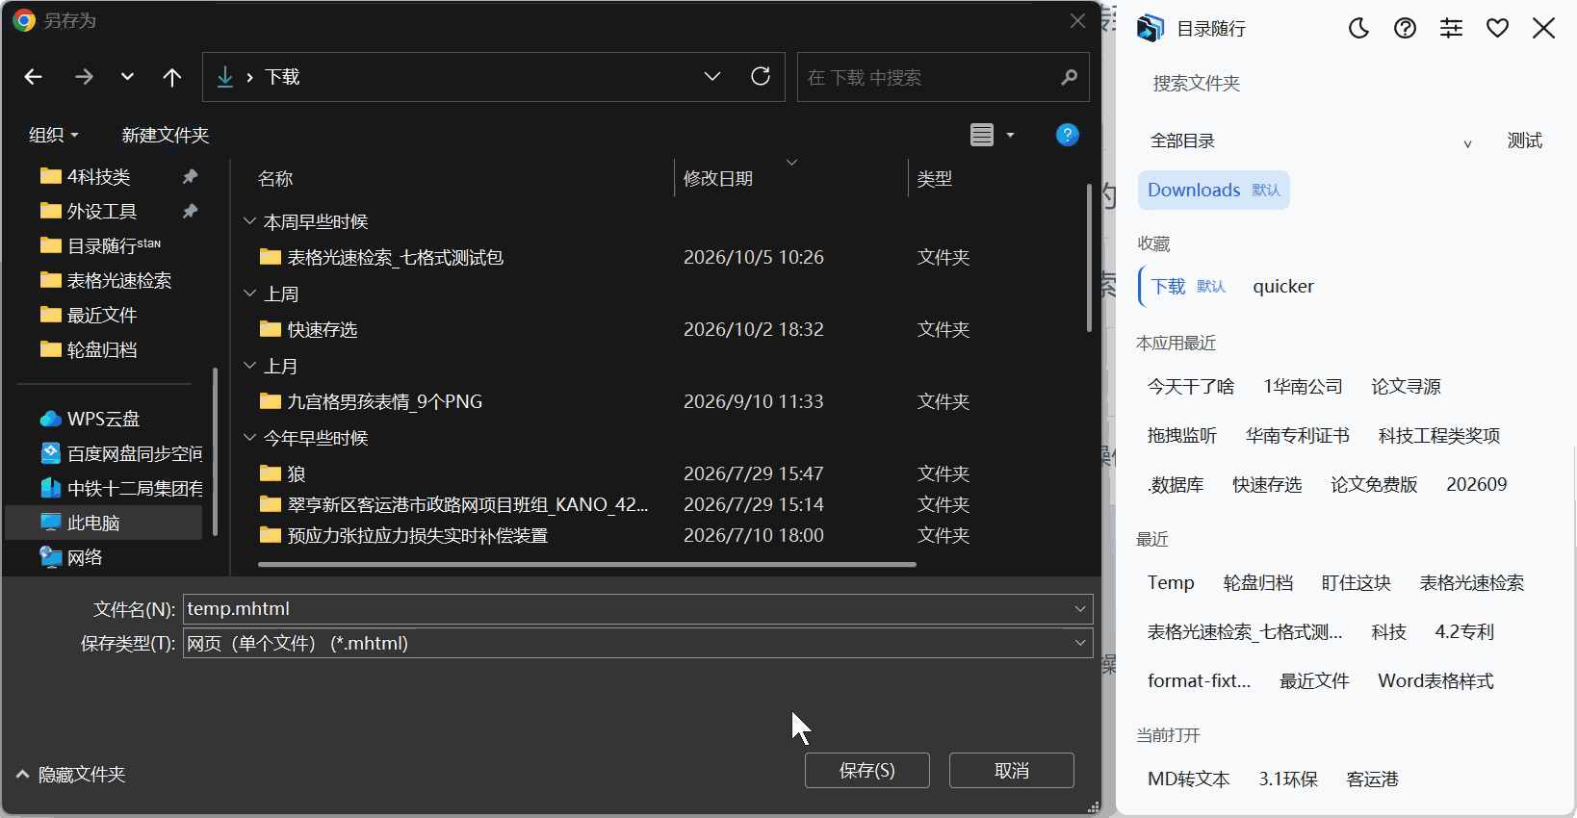
Task: Jump to recent Temp folder
Action: click(1171, 583)
